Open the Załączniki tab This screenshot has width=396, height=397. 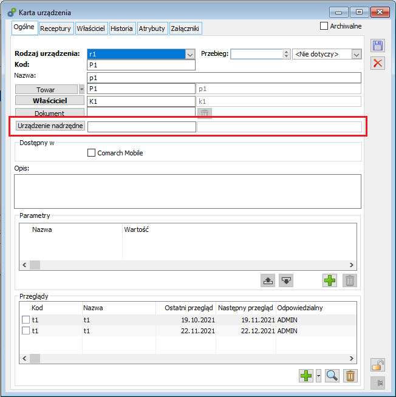pos(185,29)
